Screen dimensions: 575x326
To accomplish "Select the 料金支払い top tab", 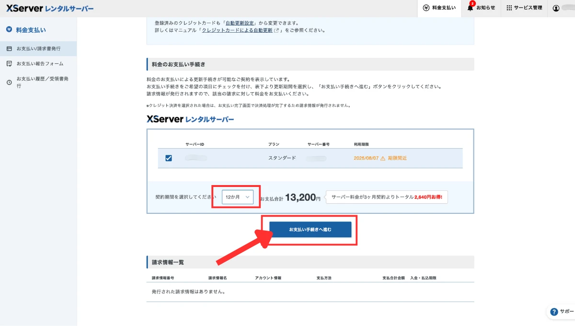I will [x=439, y=8].
